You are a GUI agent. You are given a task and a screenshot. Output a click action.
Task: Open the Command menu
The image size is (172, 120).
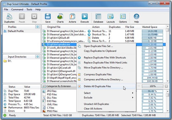(x=17, y=10)
